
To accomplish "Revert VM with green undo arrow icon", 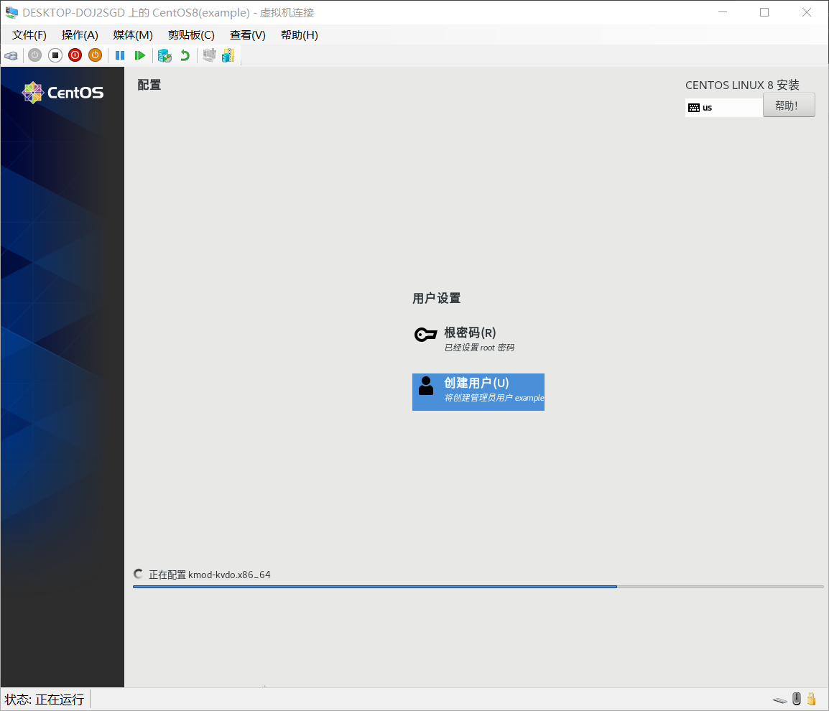I will [185, 55].
